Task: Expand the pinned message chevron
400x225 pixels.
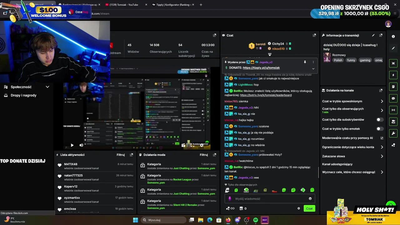Action: [x=313, y=68]
